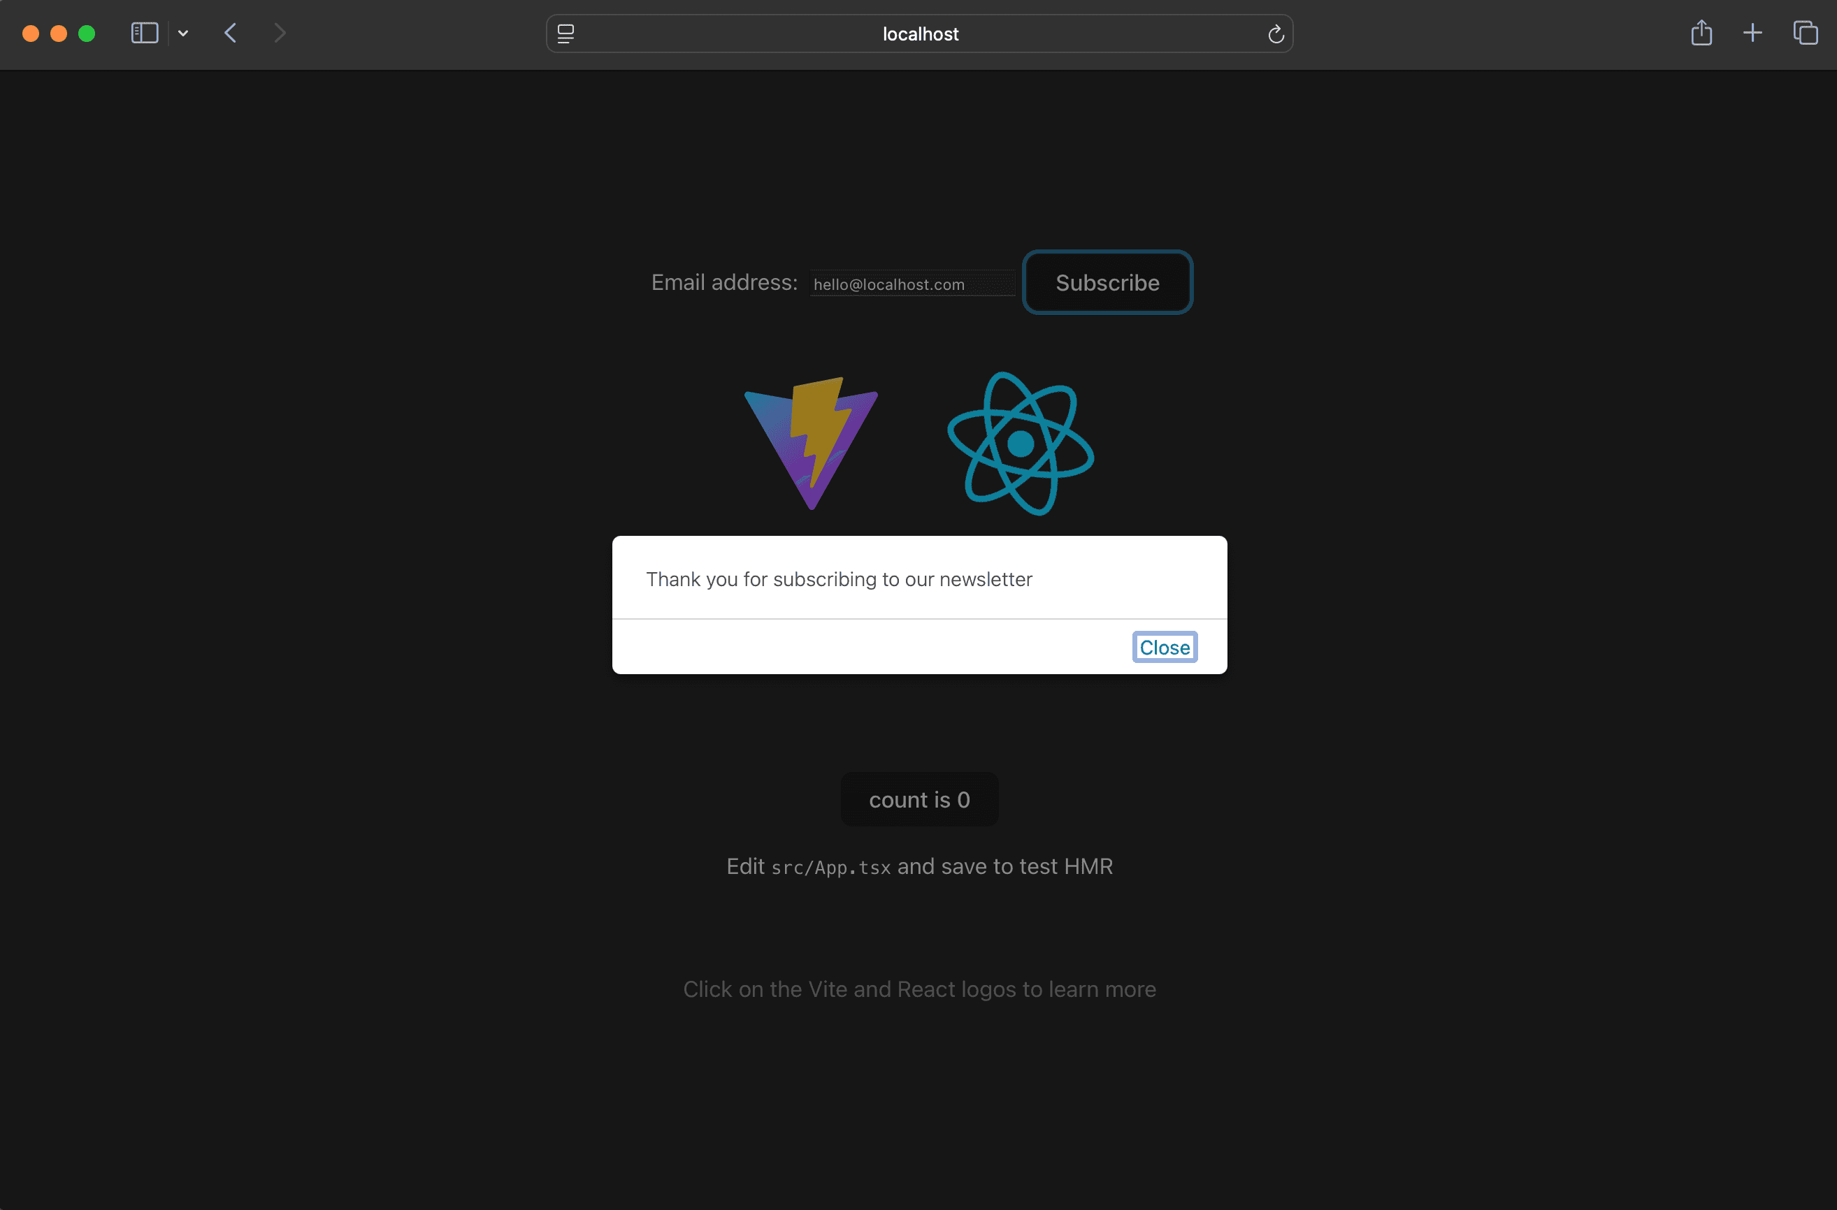
Task: Click the Vite logo
Action: click(x=811, y=443)
